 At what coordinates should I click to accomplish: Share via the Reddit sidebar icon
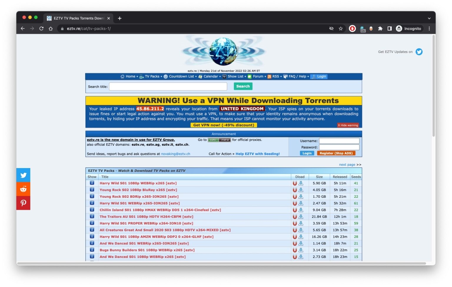(23, 189)
